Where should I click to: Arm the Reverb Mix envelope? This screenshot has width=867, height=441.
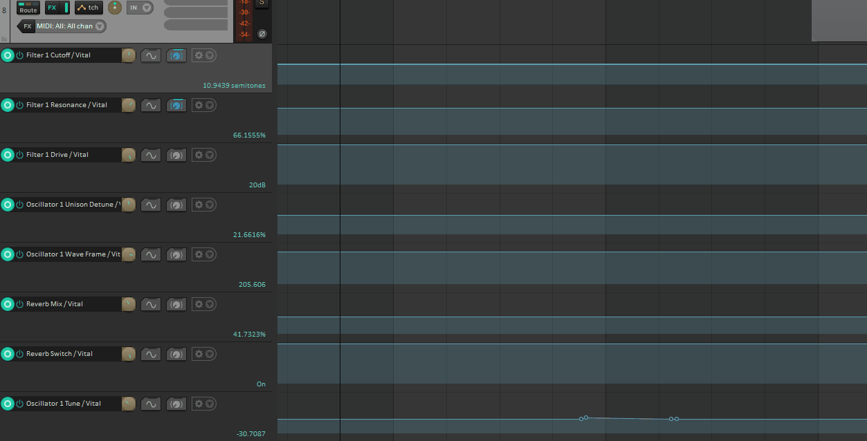tap(8, 304)
